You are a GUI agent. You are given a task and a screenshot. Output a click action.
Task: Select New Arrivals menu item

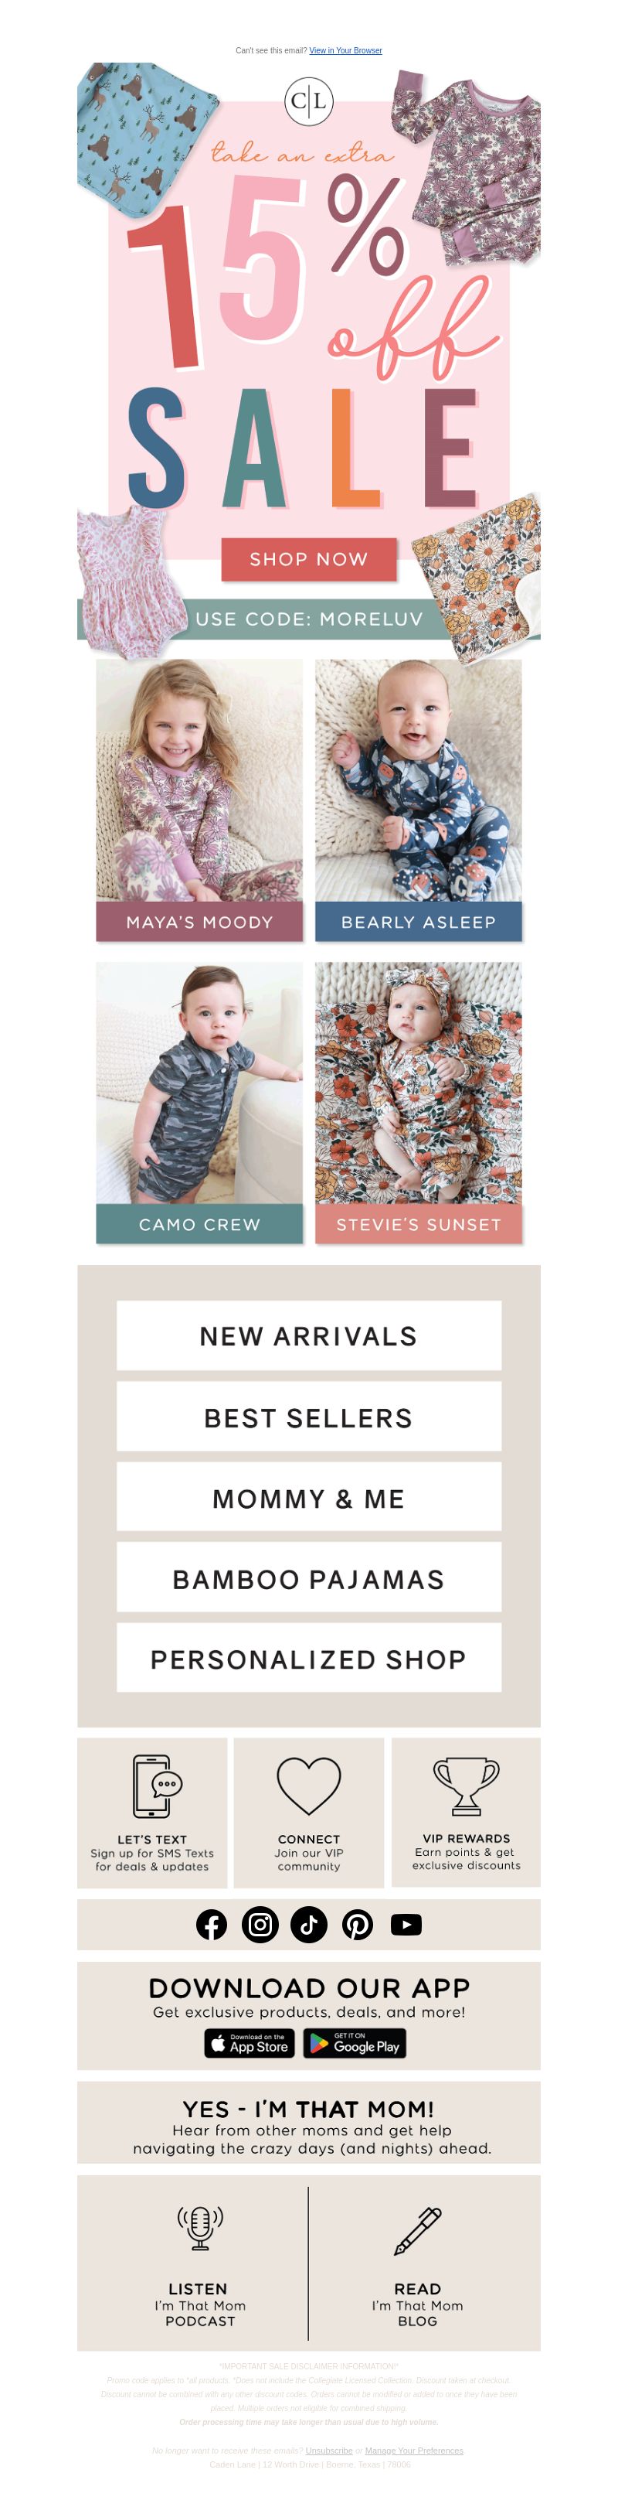(x=309, y=1336)
